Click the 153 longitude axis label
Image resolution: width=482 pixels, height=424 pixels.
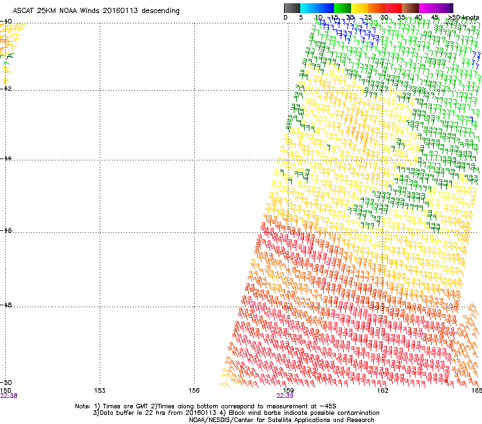coord(100,391)
